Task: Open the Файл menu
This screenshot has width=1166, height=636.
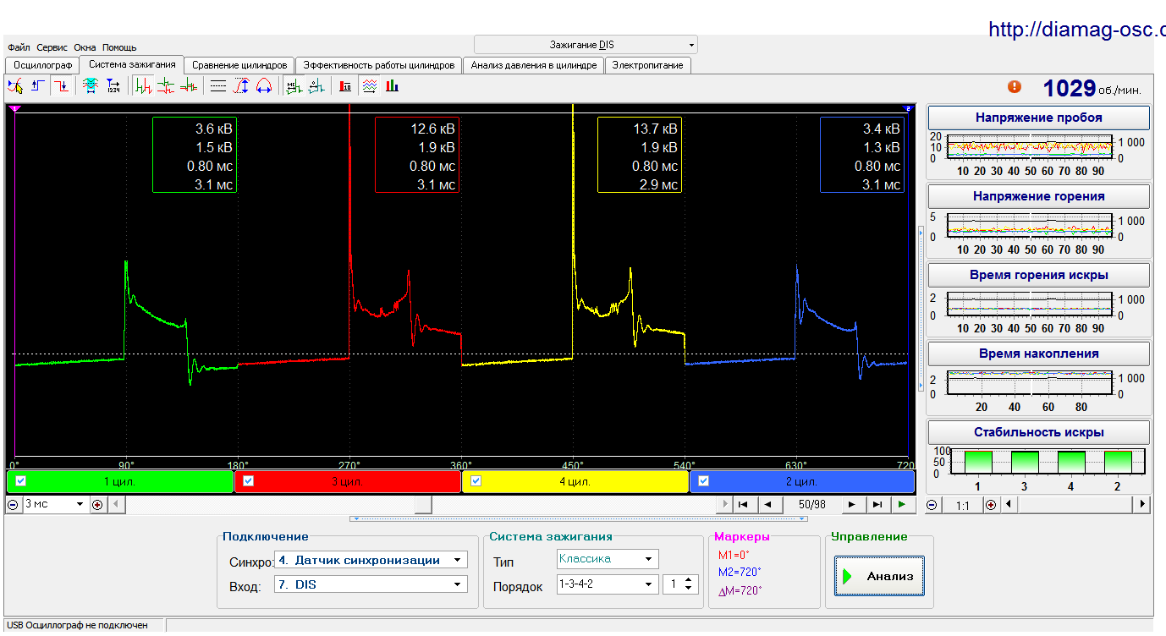Action: (19, 47)
